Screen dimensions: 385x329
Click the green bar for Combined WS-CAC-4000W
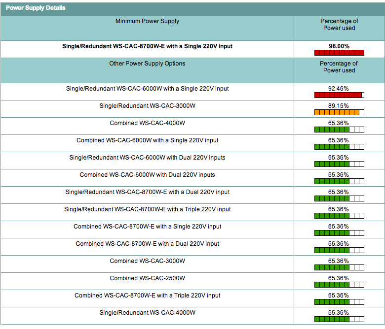(339, 130)
